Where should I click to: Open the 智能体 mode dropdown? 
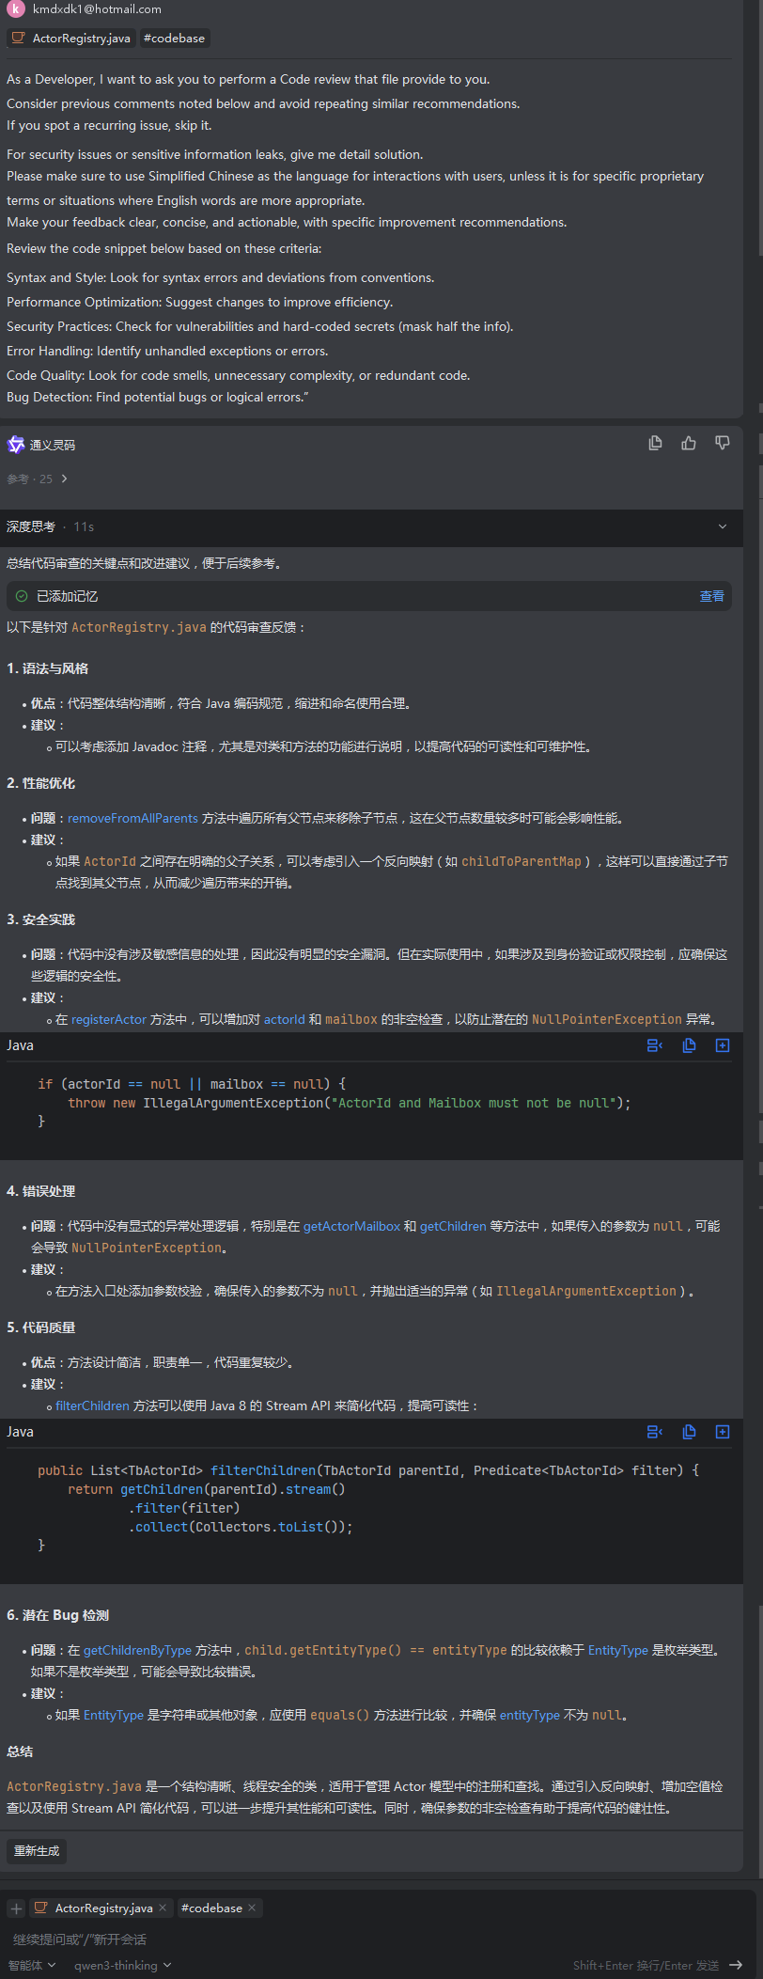(32, 1965)
